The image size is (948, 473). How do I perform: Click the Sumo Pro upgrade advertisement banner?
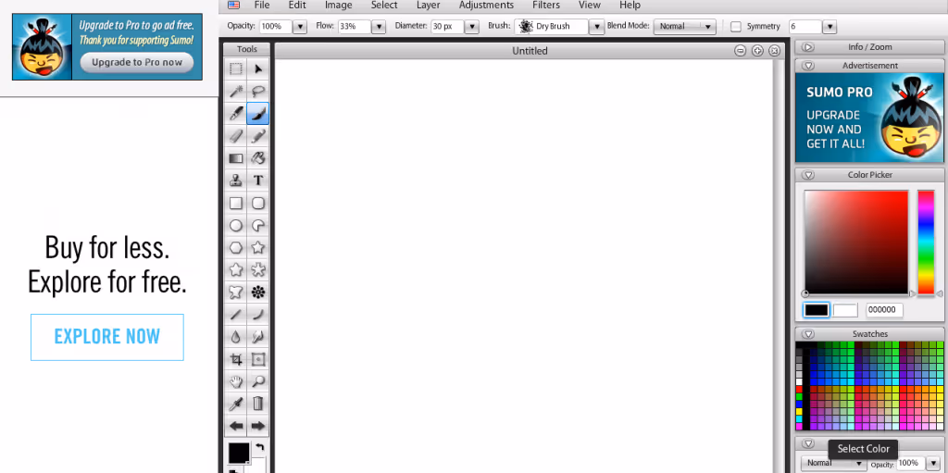869,118
